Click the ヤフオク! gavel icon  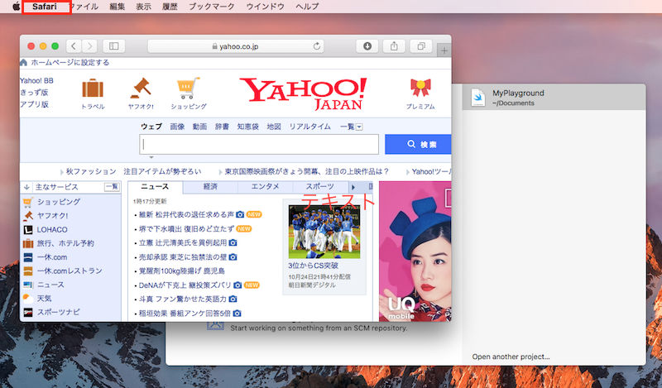coord(140,89)
